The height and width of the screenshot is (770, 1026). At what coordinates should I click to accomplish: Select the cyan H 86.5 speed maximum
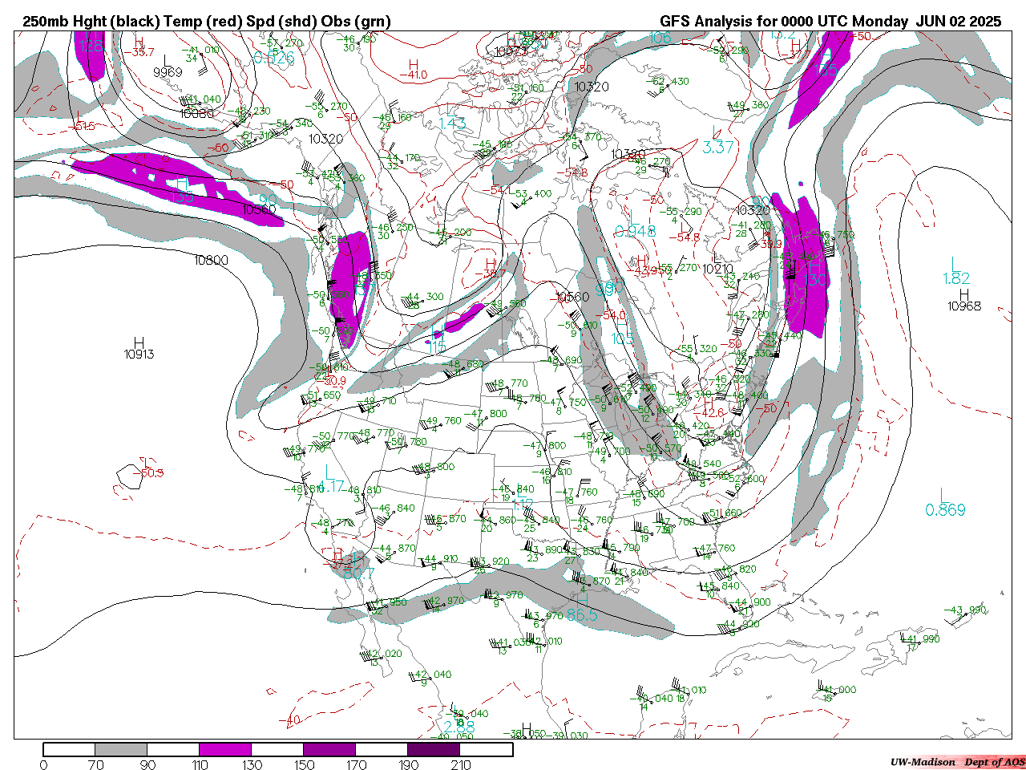click(x=582, y=608)
